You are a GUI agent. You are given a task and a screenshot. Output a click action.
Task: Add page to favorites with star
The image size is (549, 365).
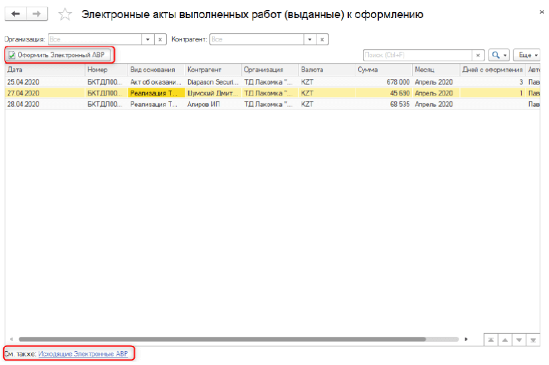click(65, 14)
